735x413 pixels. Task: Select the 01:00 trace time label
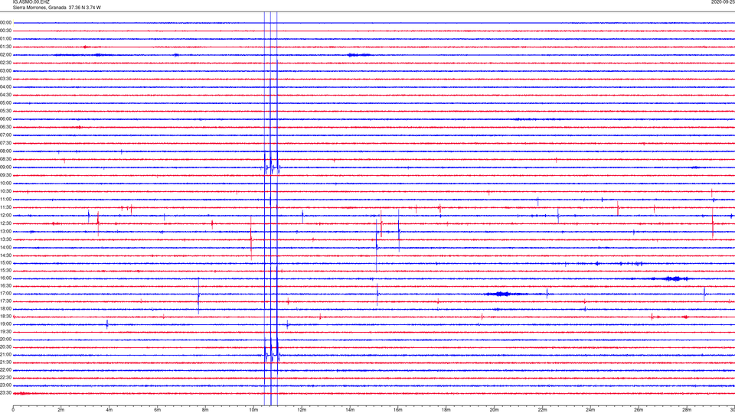coord(6,38)
